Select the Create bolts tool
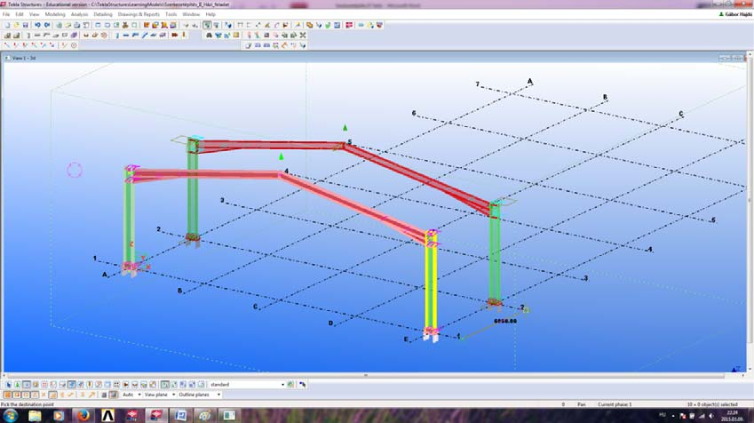The width and height of the screenshot is (754, 423). [x=175, y=36]
